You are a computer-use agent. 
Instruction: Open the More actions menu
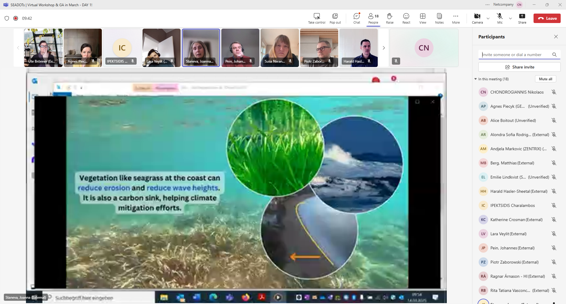(x=456, y=18)
